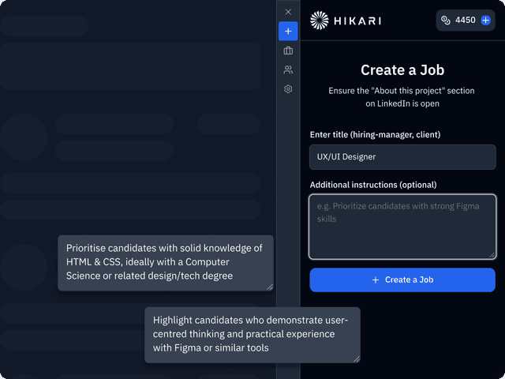This screenshot has width=505, height=379.
Task: Open the briefcase jobs icon
Action: [288, 51]
